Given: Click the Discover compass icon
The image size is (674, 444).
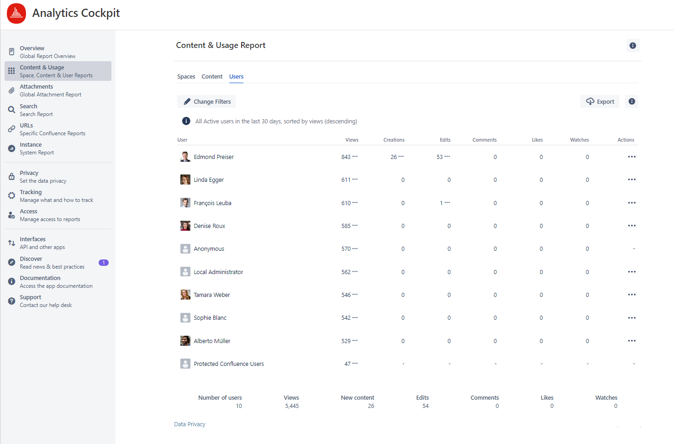Looking at the screenshot, I should [12, 262].
